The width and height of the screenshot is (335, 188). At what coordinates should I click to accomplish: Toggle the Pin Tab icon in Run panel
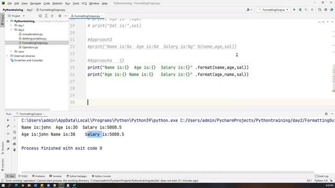[8, 149]
